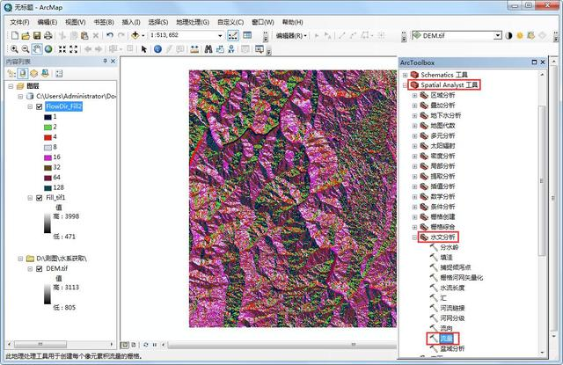Image resolution: width=563 pixels, height=365 pixels.
Task: Open the table of contents options icon
Action: pos(59,74)
